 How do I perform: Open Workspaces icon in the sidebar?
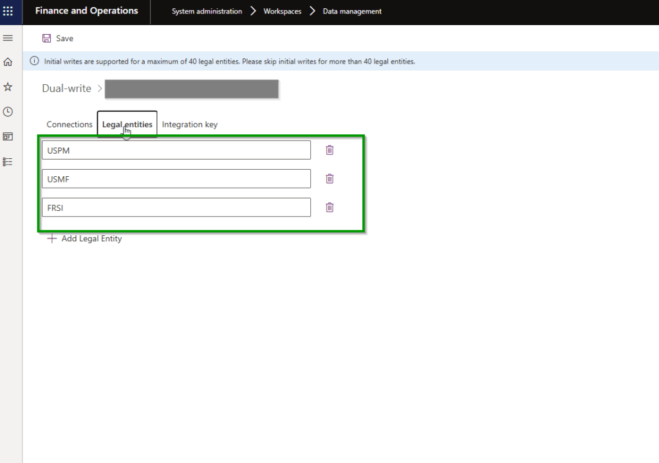(8, 136)
